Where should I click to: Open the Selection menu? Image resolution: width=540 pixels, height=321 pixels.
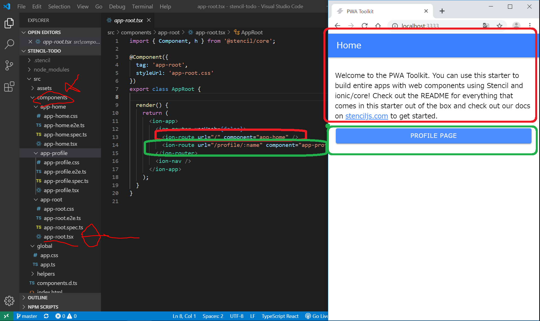tap(59, 6)
